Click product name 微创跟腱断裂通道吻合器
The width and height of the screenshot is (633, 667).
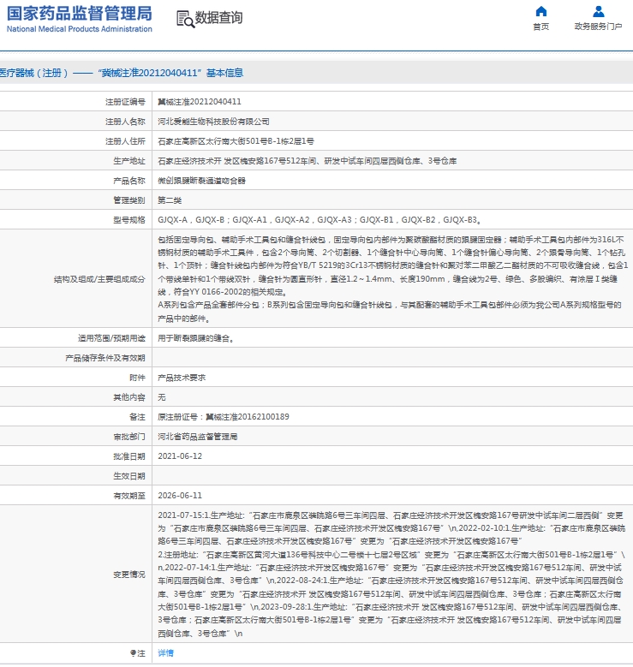tap(202, 181)
